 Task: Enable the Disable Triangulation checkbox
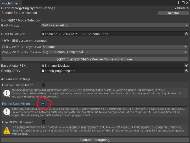click(43, 85)
